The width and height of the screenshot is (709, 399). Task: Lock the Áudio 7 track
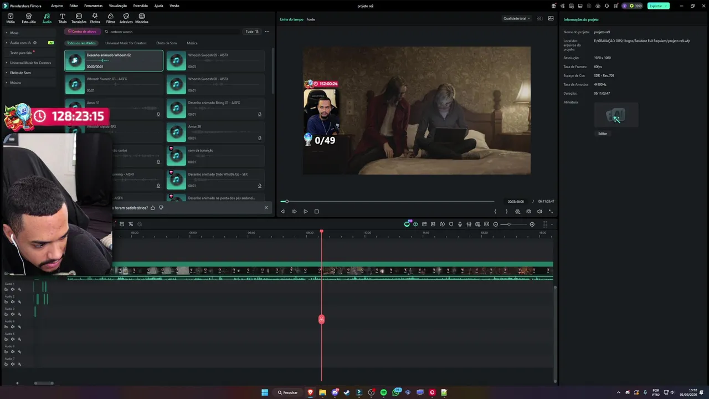click(6, 364)
